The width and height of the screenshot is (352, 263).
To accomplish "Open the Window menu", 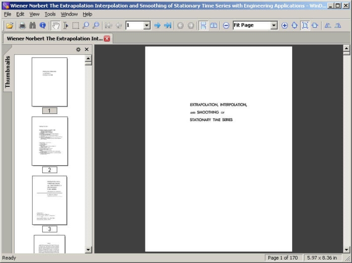I will point(69,14).
